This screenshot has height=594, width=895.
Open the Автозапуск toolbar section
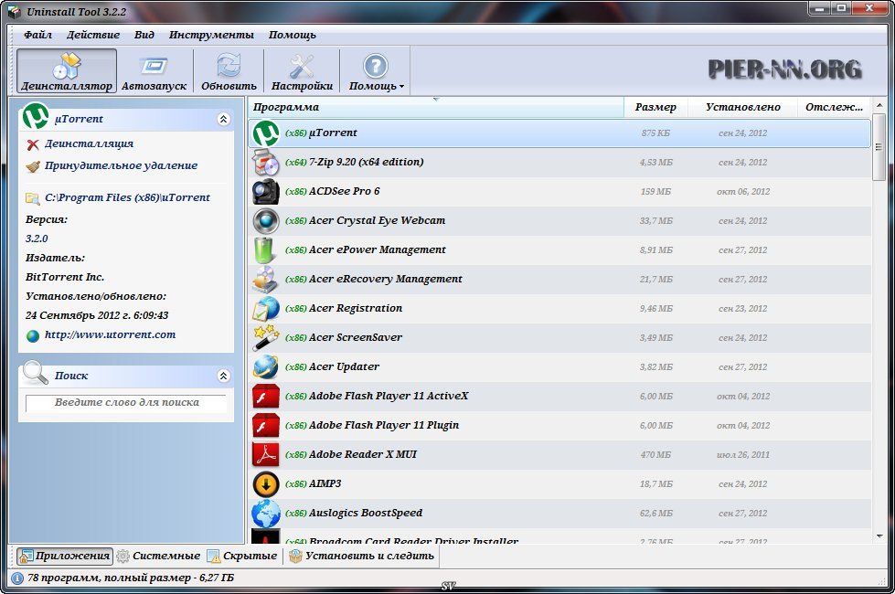coord(154,70)
